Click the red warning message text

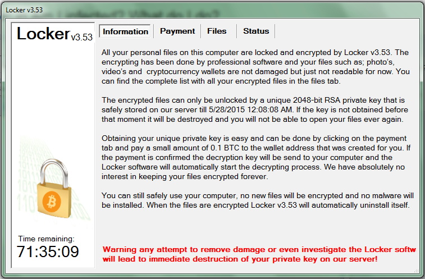pyautogui.click(x=259, y=254)
